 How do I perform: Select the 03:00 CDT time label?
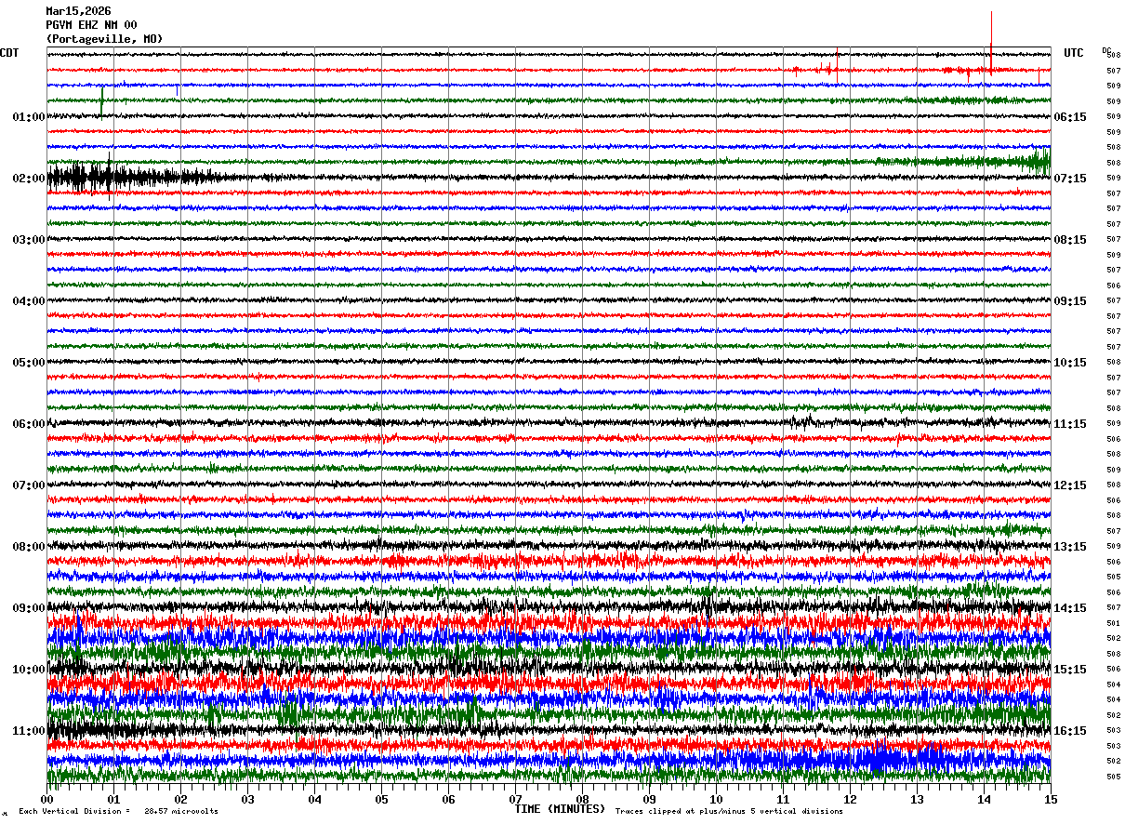click(29, 240)
